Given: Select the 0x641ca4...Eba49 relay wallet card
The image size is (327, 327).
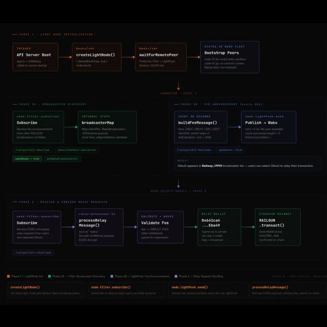Looking at the screenshot, I should point(219,227).
